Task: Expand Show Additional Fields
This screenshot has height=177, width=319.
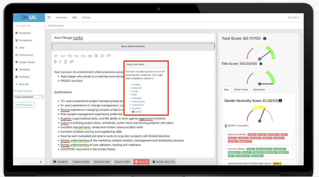Action: tap(133, 46)
